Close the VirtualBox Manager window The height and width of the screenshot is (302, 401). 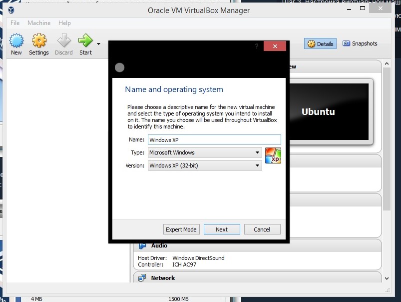tap(381, 8)
